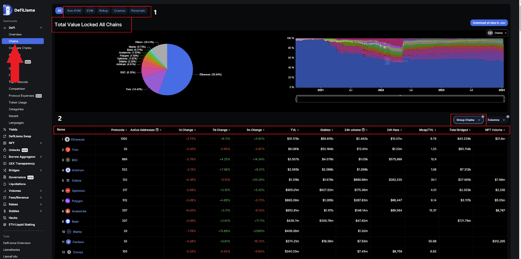
Task: Click the Governance document icon
Action: 5,177
